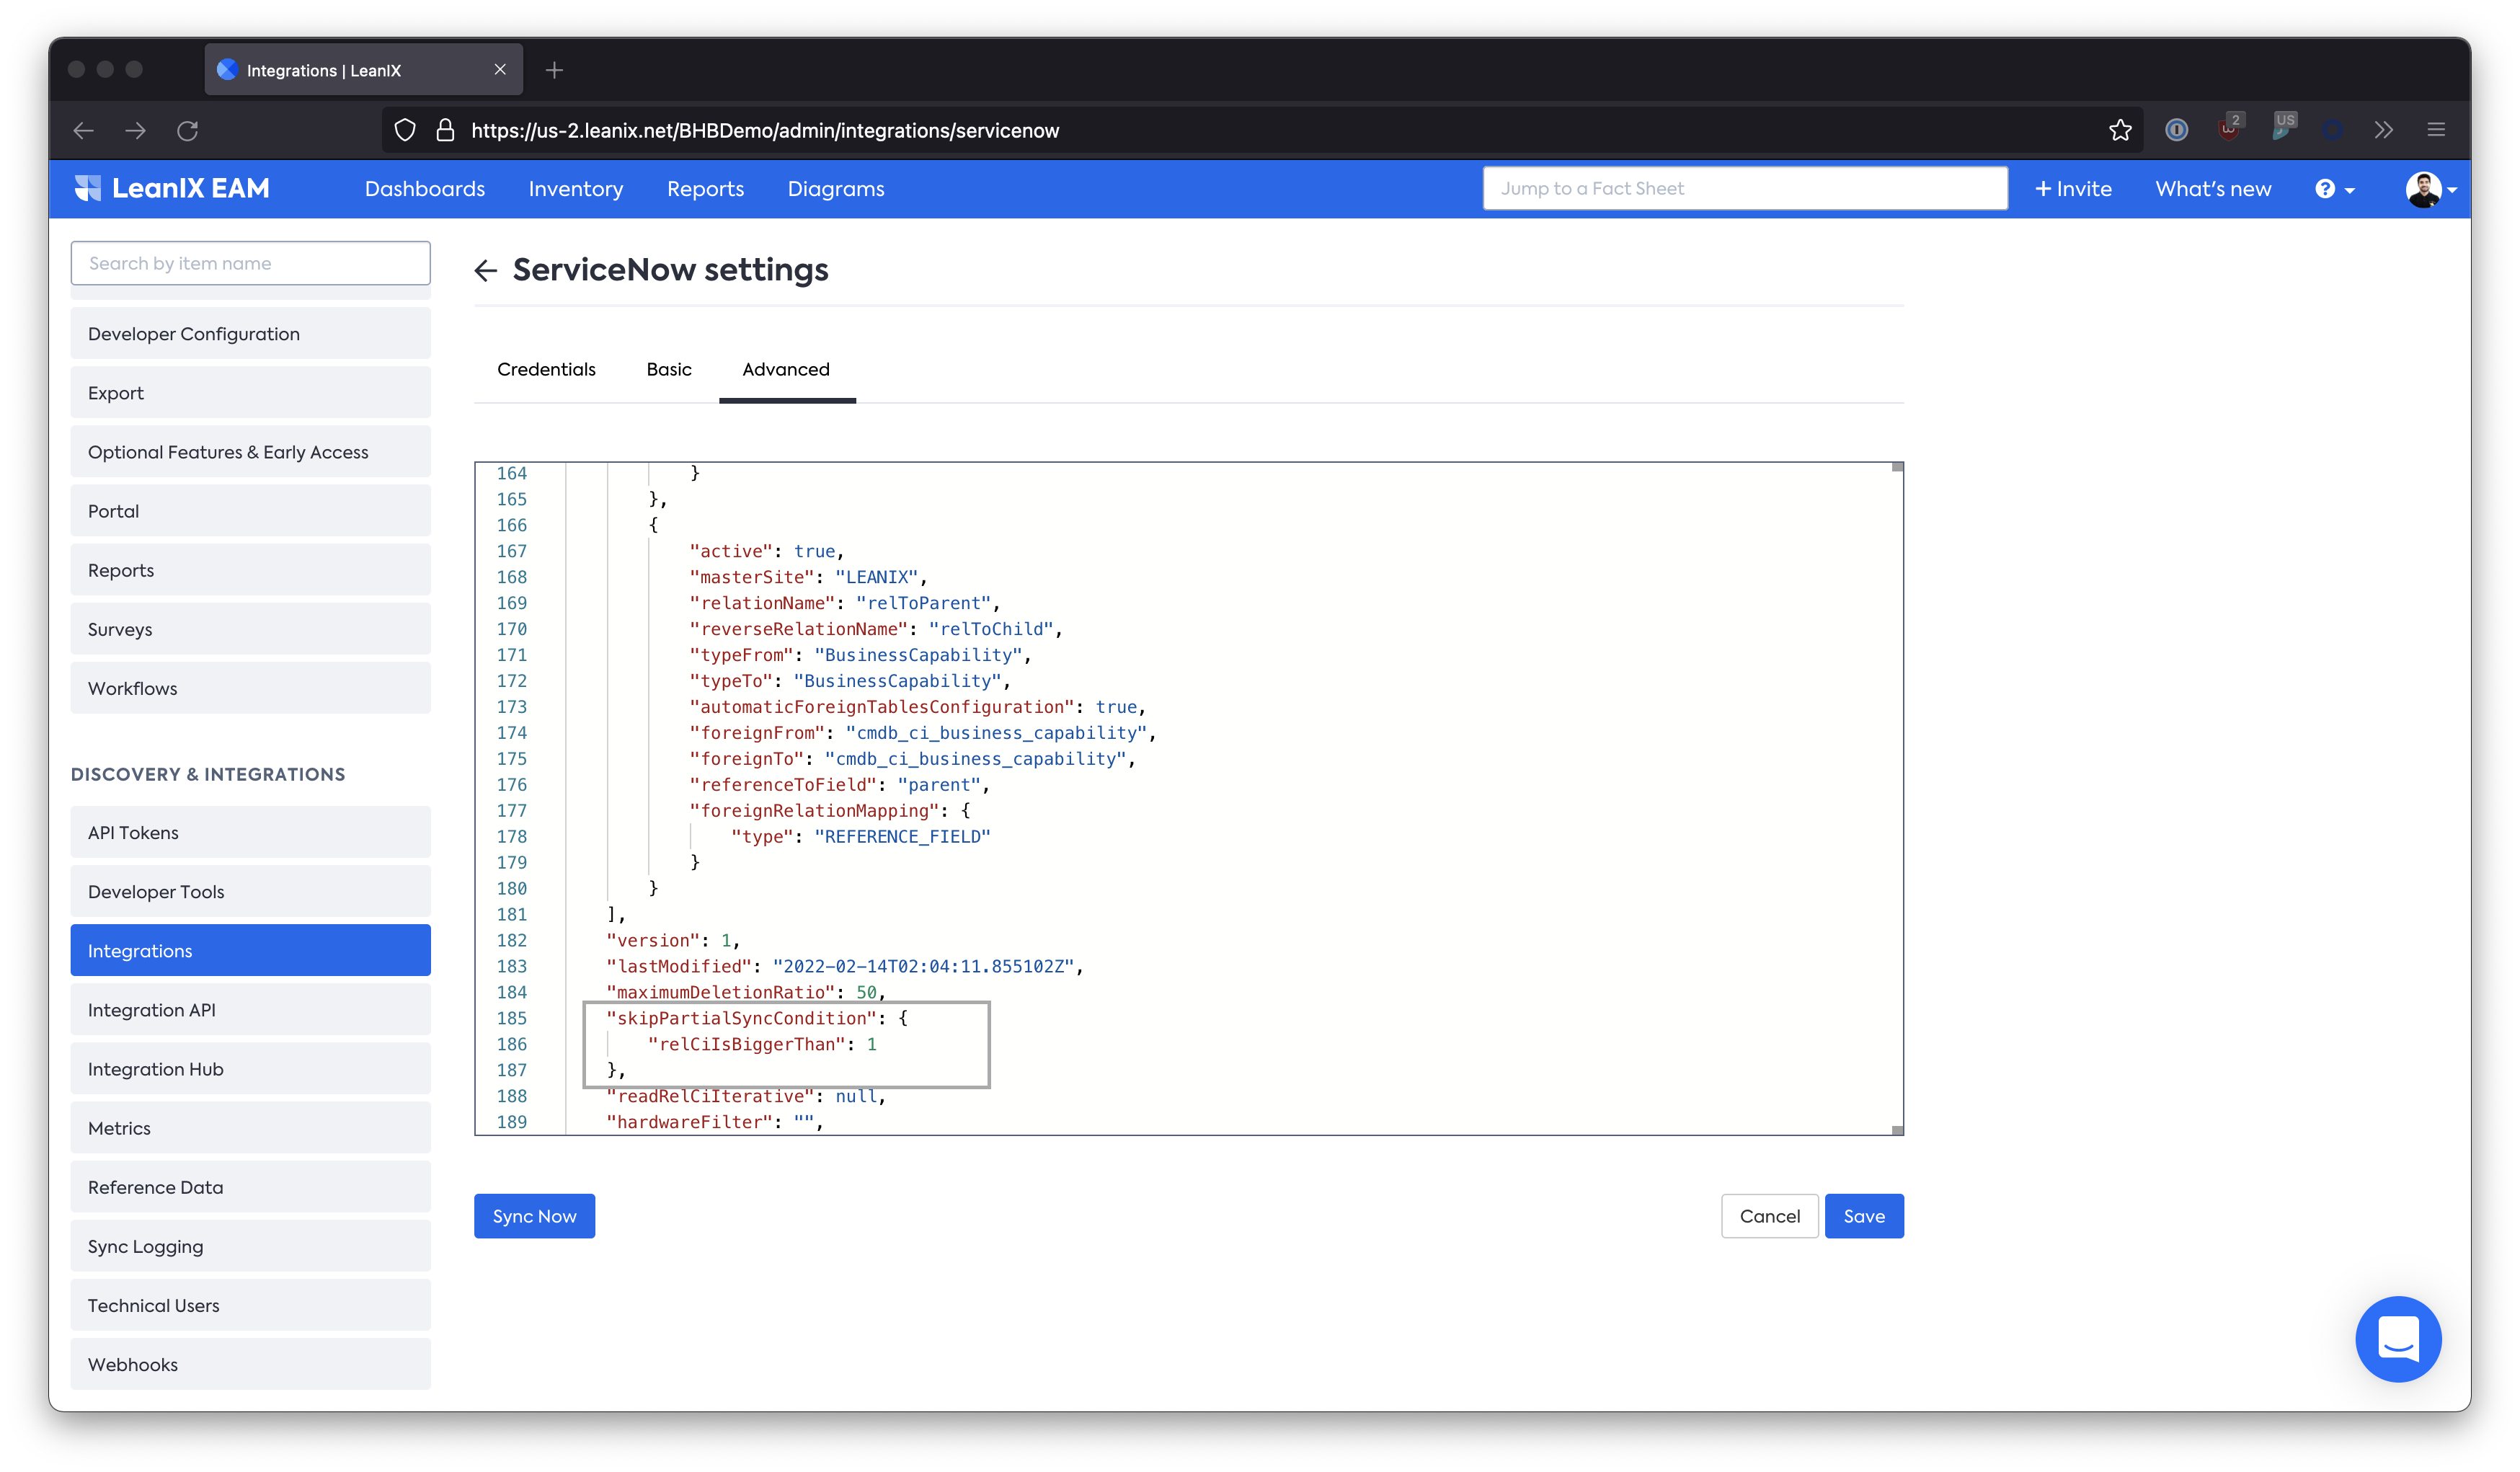Screen dimensions: 2520x1472
Task: Reload the page with refresh icon
Action: point(187,130)
